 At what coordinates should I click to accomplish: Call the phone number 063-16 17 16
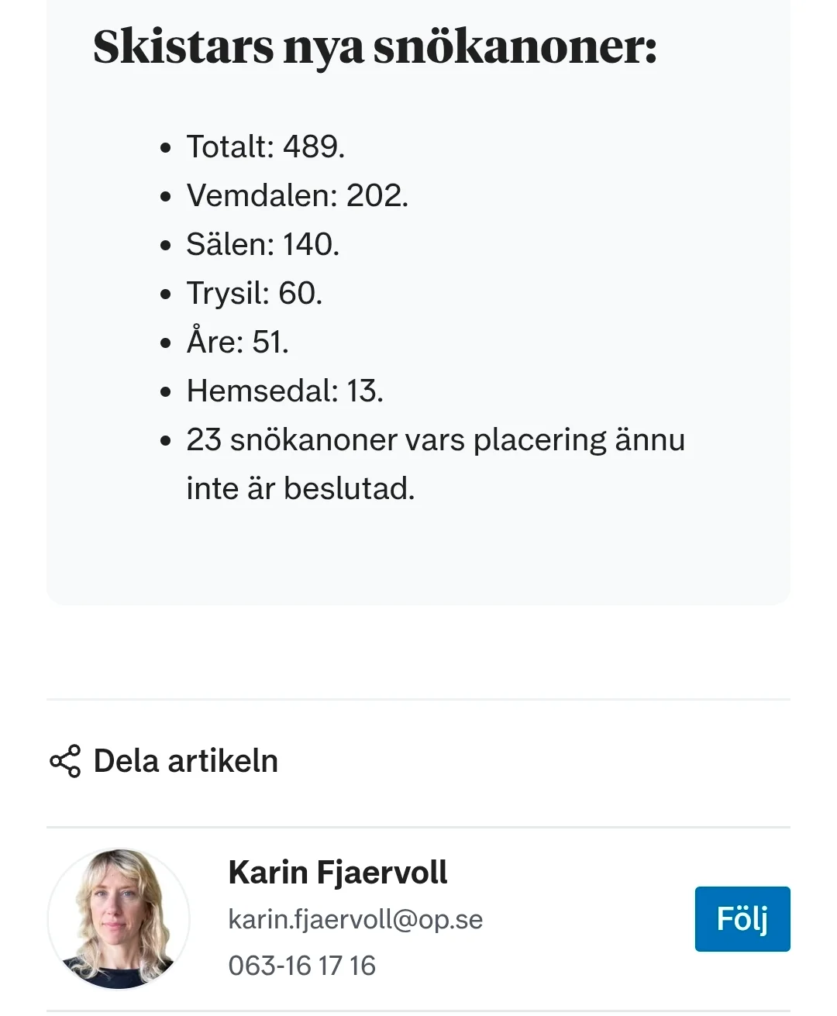point(301,966)
